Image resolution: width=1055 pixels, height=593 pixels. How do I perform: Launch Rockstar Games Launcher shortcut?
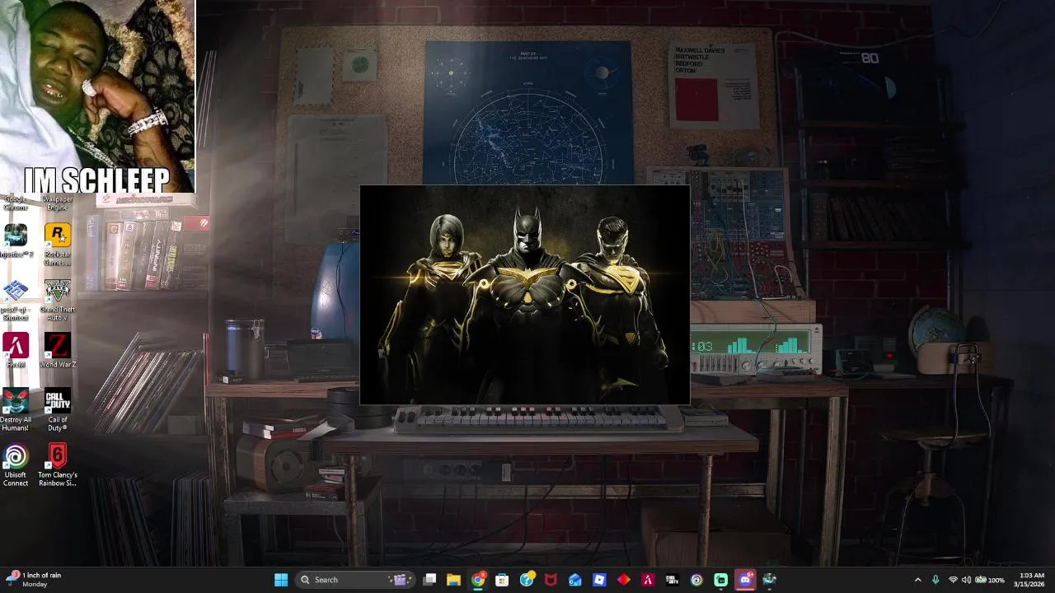(x=58, y=245)
